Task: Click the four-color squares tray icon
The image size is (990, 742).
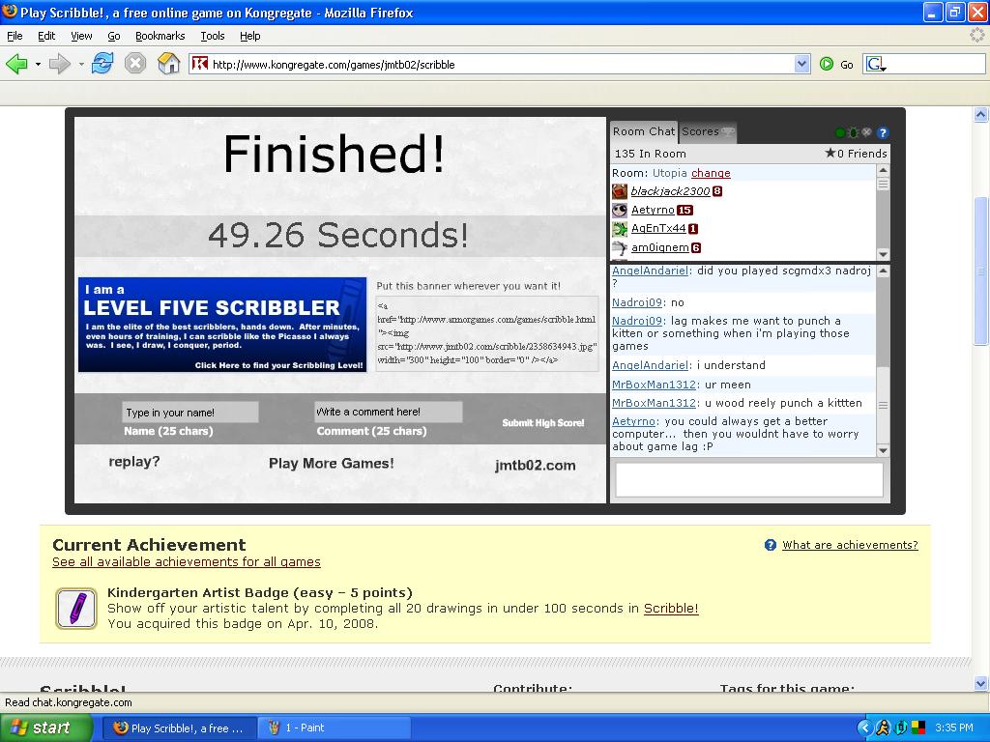Action: 918,728
